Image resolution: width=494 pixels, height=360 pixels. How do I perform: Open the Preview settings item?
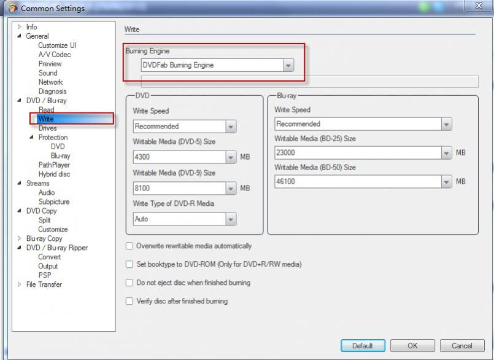pyautogui.click(x=50, y=63)
